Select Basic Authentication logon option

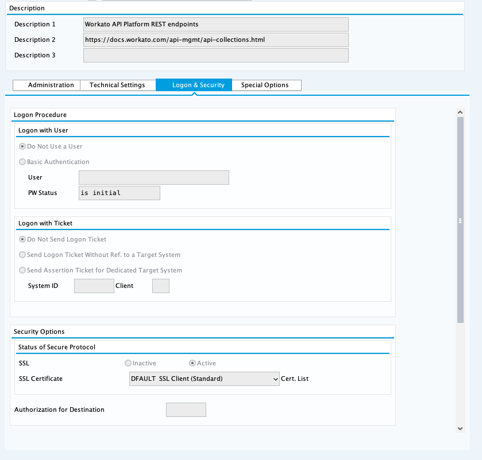point(22,162)
